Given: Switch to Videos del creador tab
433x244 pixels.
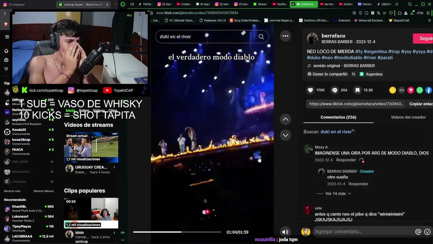Looking at the screenshot, I should coord(408,117).
